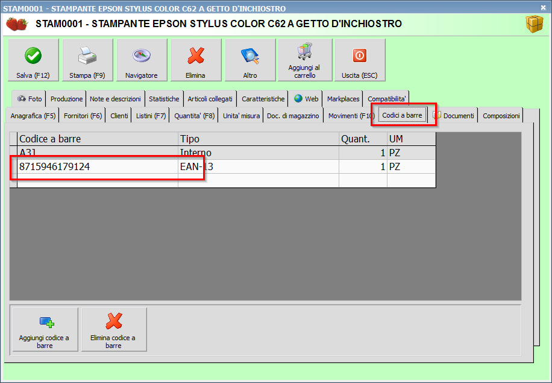Open the Navigatore compass button

pos(142,60)
